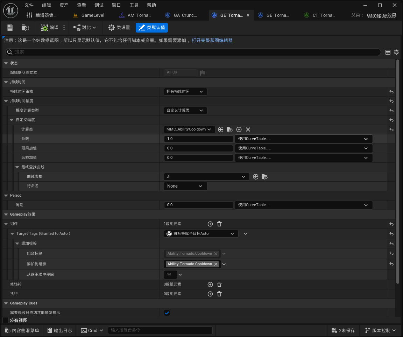The width and height of the screenshot is (403, 337).
Task: Expand 添加到继承 tag container chevron
Action: 224,264
